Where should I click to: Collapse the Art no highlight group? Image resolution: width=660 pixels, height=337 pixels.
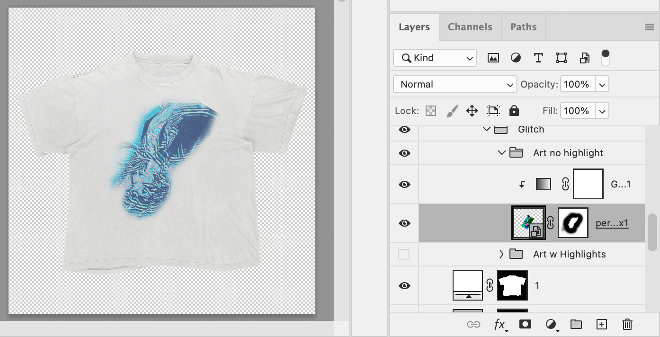(x=501, y=153)
